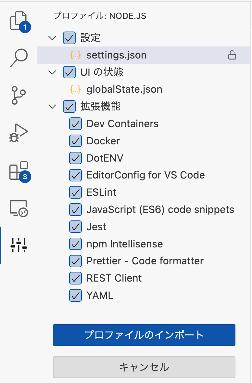Toggle the REST Client checkbox

click(75, 278)
